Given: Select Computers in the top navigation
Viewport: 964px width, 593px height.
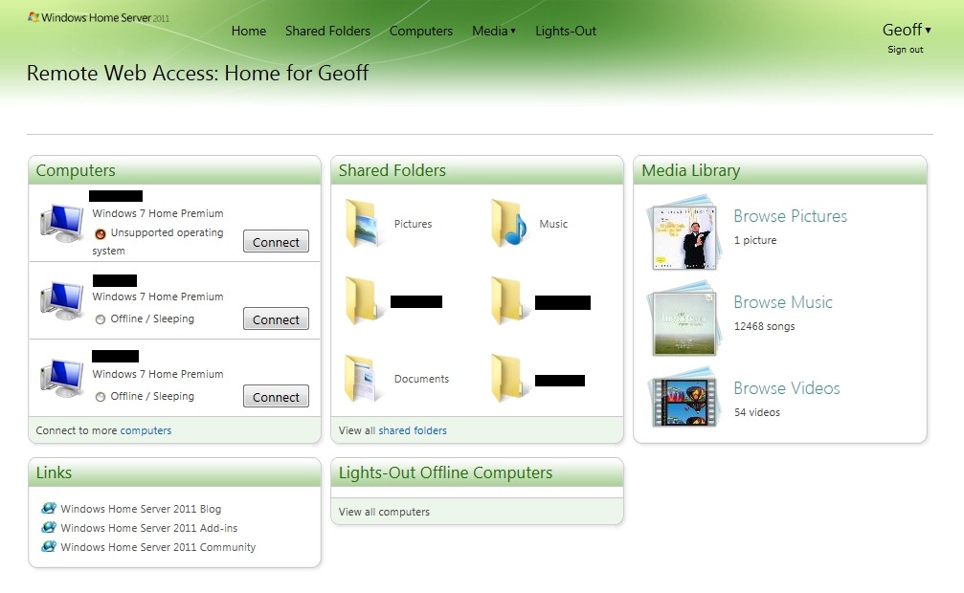Looking at the screenshot, I should tap(421, 31).
